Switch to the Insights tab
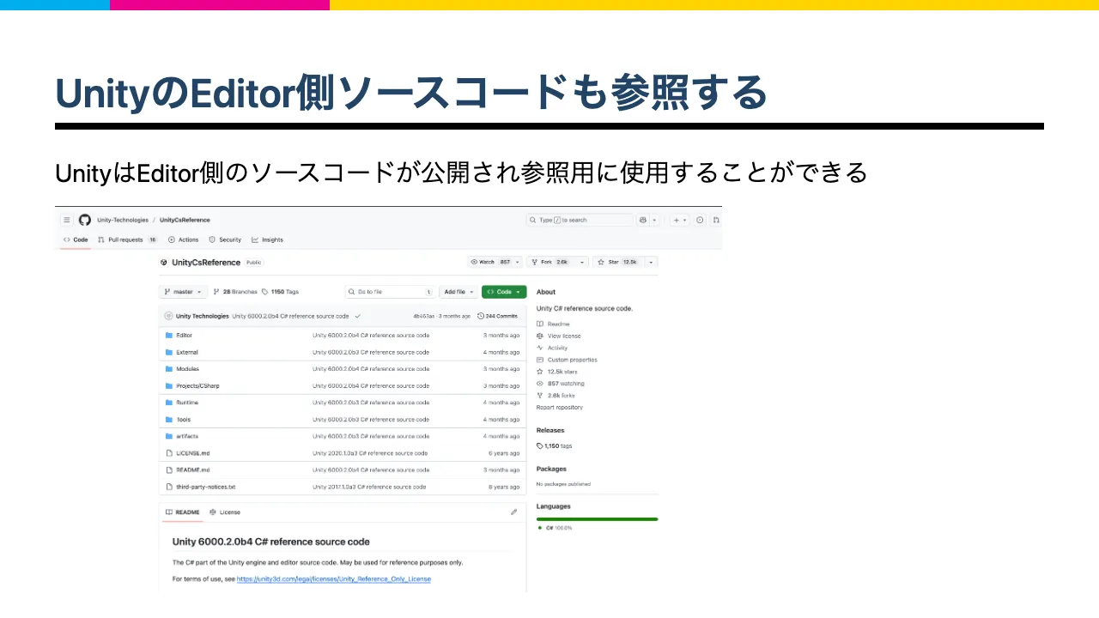1099x618 pixels. coord(268,239)
